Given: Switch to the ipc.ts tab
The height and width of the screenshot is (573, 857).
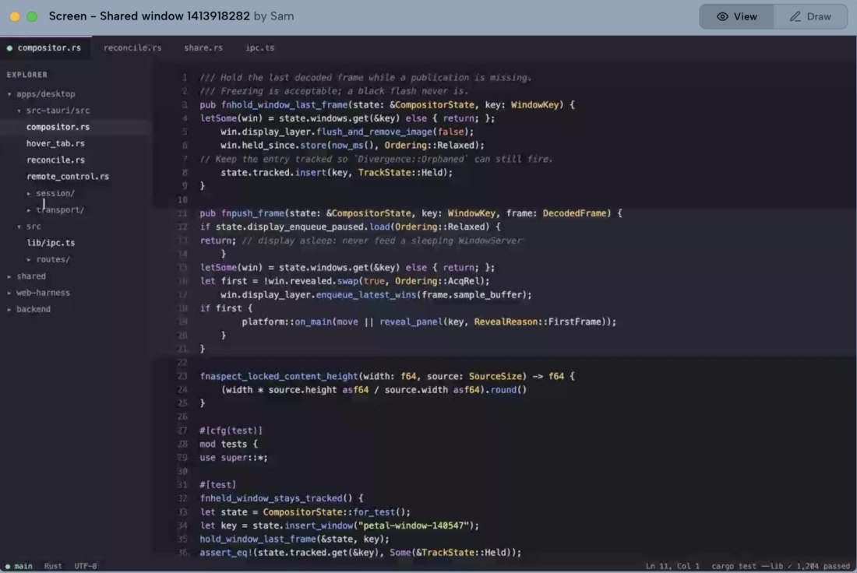Looking at the screenshot, I should point(259,48).
